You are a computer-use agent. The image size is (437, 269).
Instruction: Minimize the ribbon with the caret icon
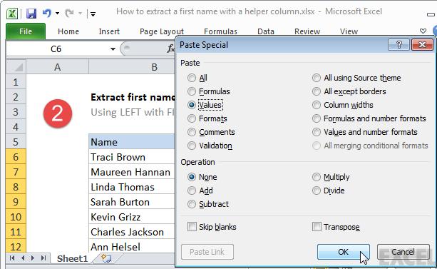pyautogui.click(x=423, y=31)
